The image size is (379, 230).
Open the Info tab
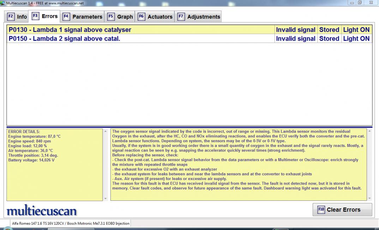(17, 17)
